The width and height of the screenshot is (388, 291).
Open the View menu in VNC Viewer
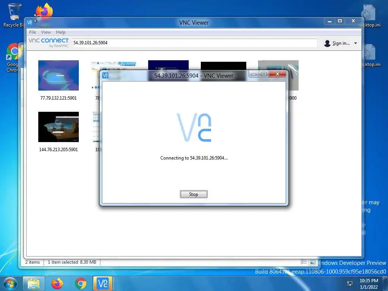coord(46,32)
